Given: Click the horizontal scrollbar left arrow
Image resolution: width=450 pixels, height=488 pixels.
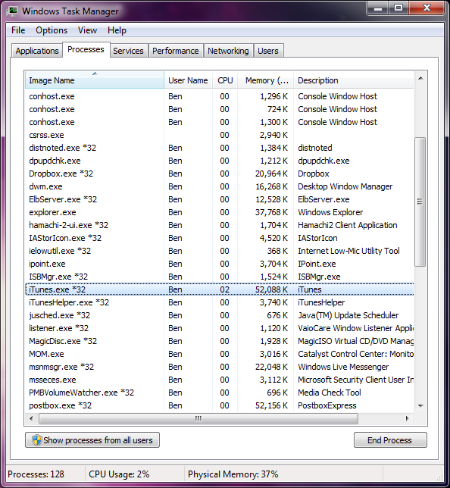Looking at the screenshot, I should [x=31, y=418].
